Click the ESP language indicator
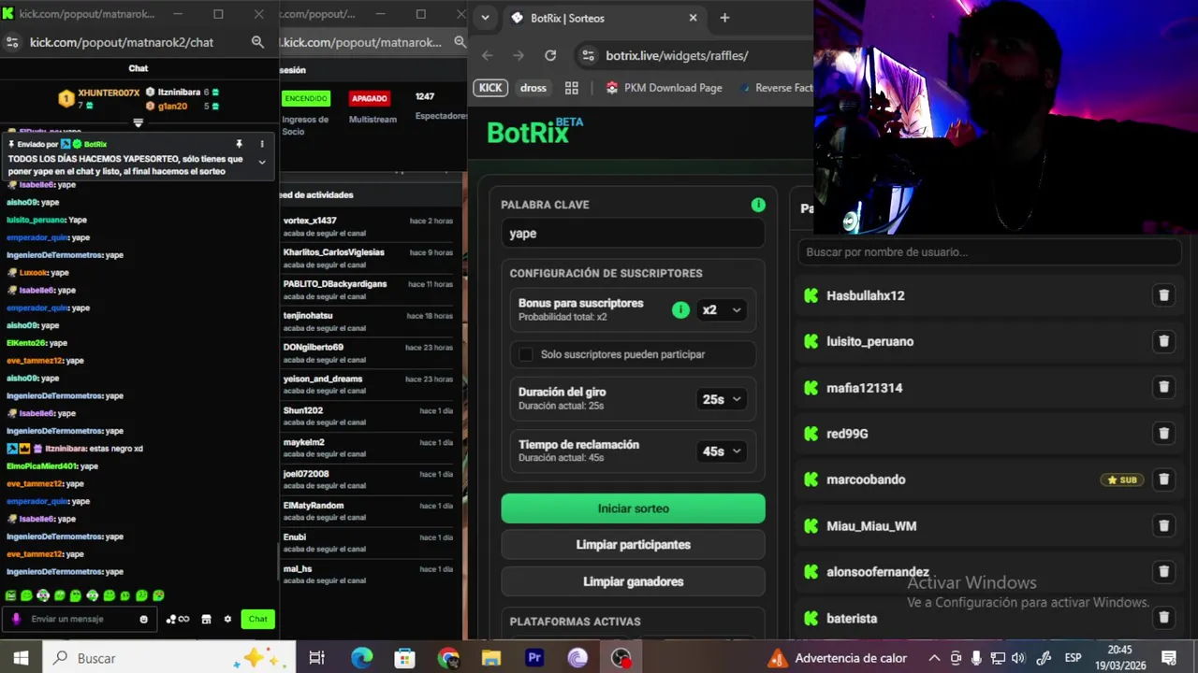This screenshot has width=1198, height=673. (1073, 658)
